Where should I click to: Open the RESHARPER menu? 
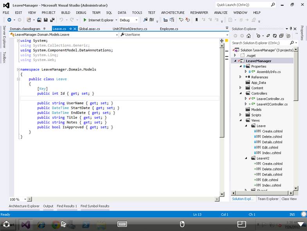tap(199, 13)
